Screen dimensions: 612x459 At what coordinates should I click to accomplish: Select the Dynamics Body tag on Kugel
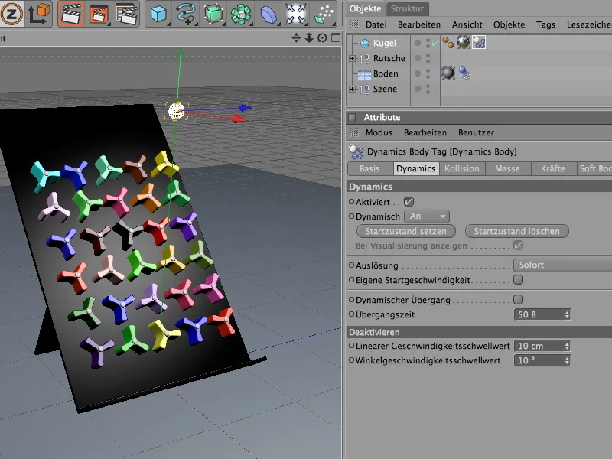tap(479, 43)
